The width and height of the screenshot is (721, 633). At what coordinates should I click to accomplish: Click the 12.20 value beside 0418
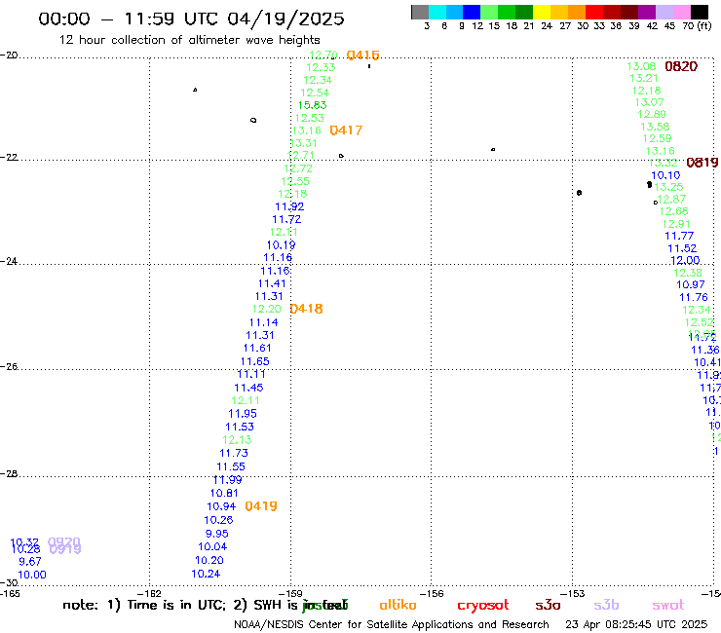pyautogui.click(x=266, y=310)
